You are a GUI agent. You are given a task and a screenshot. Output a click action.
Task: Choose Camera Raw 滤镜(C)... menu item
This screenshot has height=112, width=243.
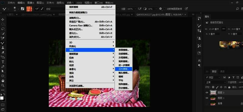pos(91,25)
